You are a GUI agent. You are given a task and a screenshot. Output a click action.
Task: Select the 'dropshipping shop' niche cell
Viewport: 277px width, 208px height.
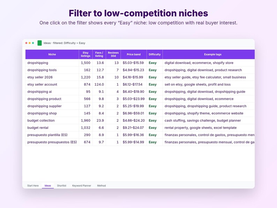(x=52, y=113)
